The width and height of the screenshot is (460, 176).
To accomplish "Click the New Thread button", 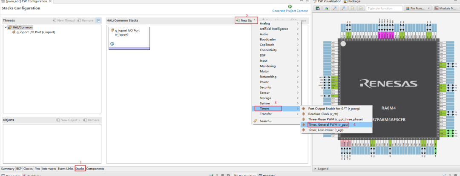I will click(x=63, y=20).
